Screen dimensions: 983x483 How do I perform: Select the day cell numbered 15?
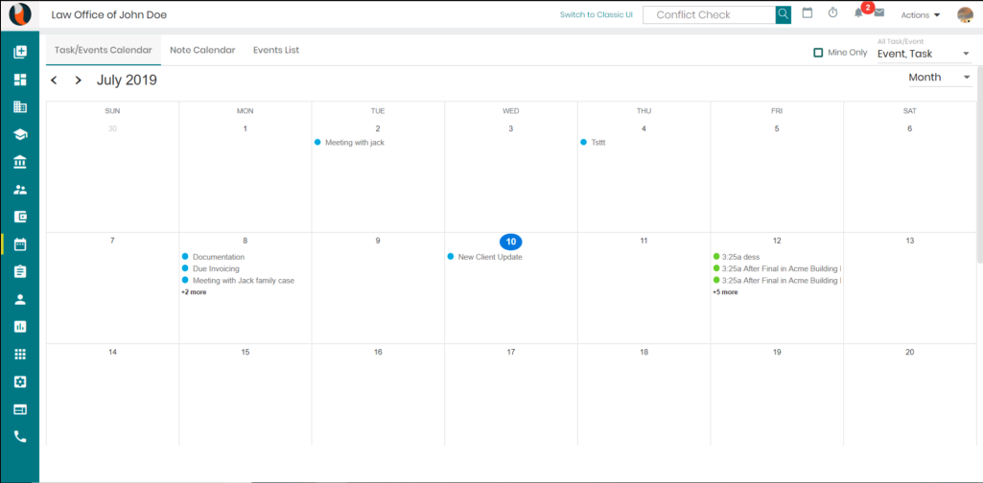click(246, 395)
